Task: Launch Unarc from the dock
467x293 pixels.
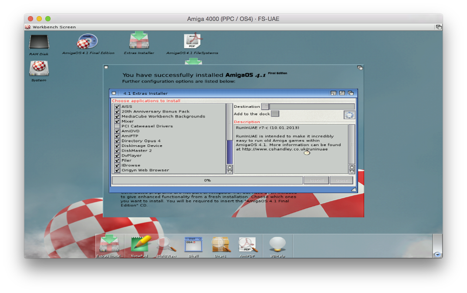Action: coord(220,246)
